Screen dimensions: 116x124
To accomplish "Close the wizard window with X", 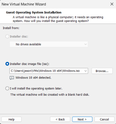I will click(x=112, y=4).
